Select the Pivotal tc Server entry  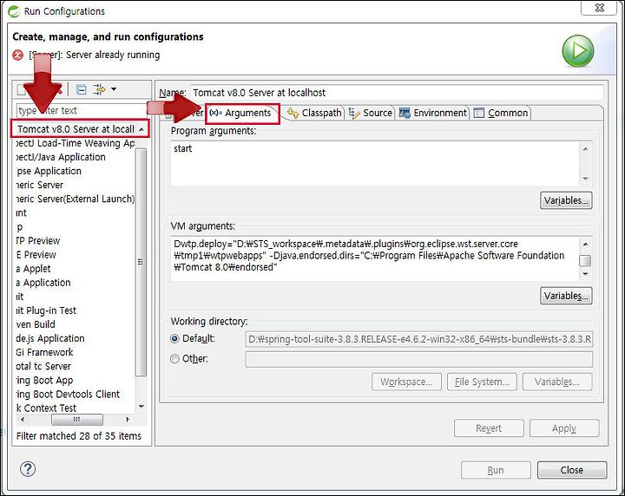[x=43, y=366]
